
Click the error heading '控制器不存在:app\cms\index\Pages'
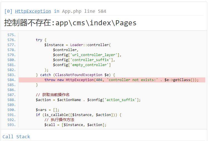(70, 23)
